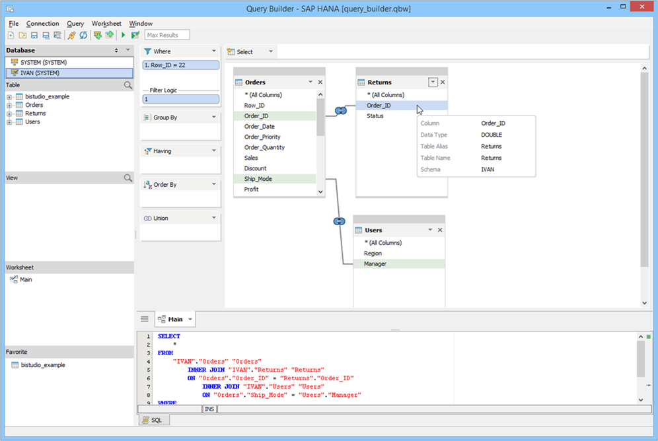This screenshot has width=658, height=441.
Task: Open the Main worksheet tab dropdown arrow
Action: coord(190,320)
